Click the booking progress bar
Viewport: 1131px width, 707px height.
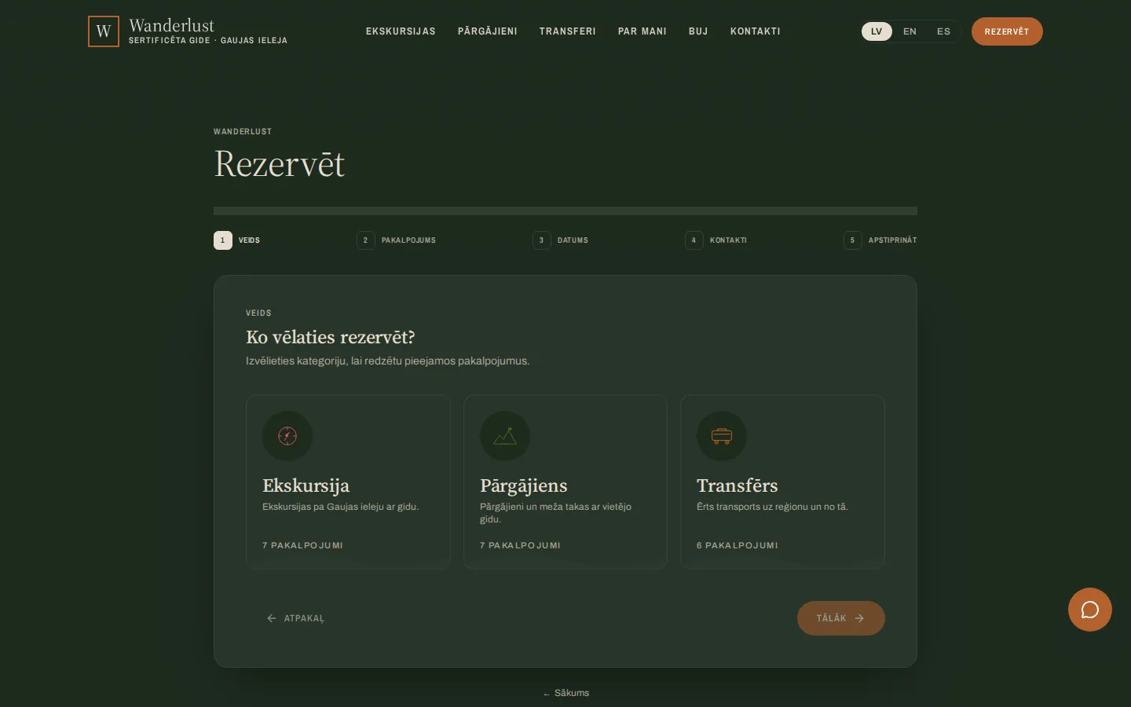click(x=565, y=211)
